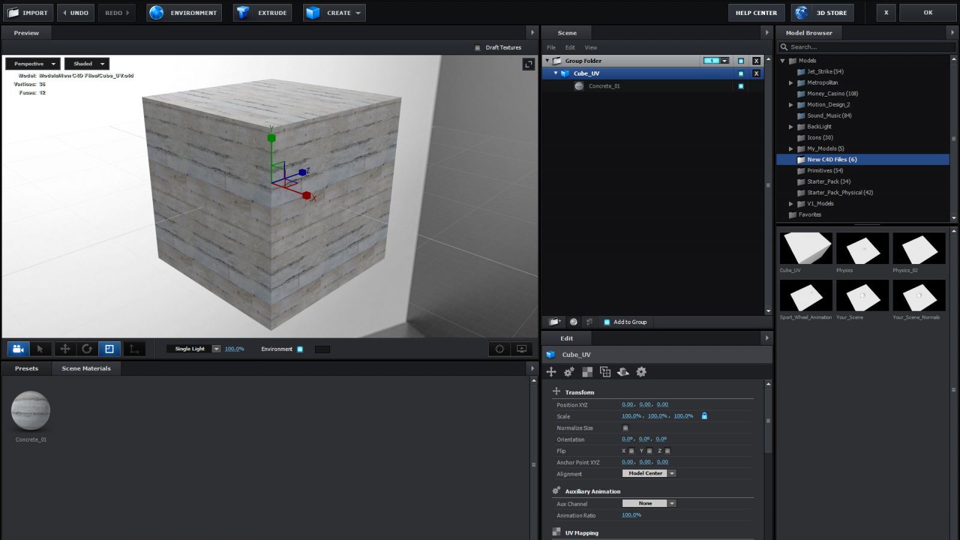Toggle the Normalize Size checkbox
This screenshot has height=540, width=960.
coord(625,428)
